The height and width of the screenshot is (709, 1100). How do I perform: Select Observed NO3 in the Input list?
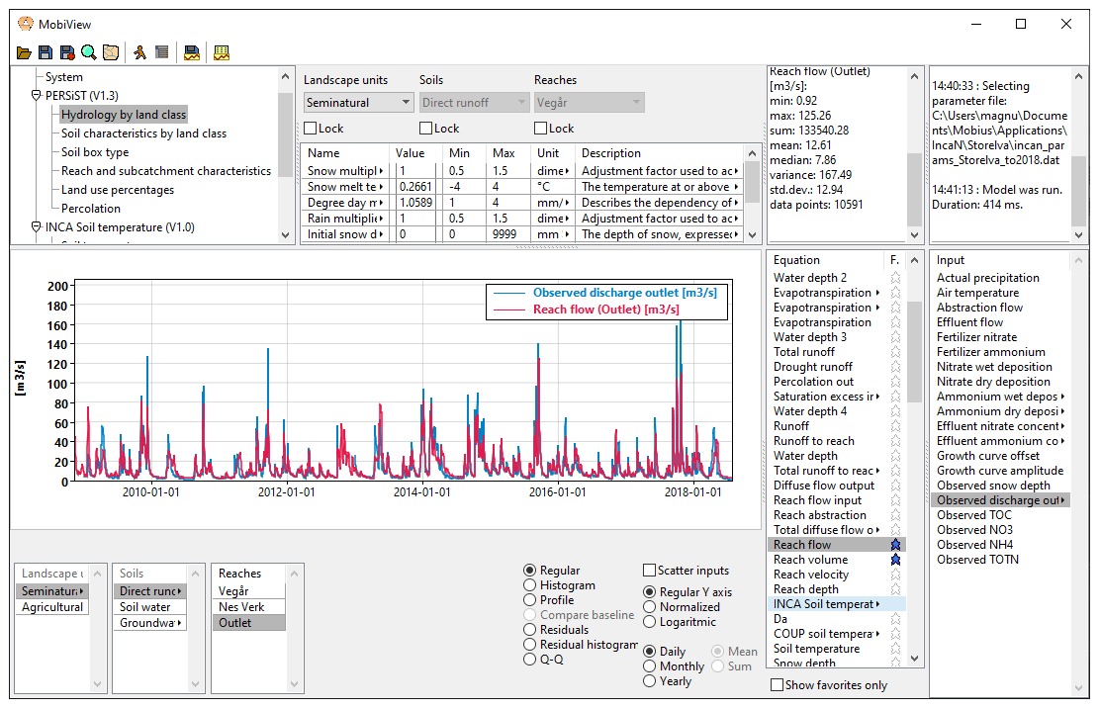click(x=974, y=530)
